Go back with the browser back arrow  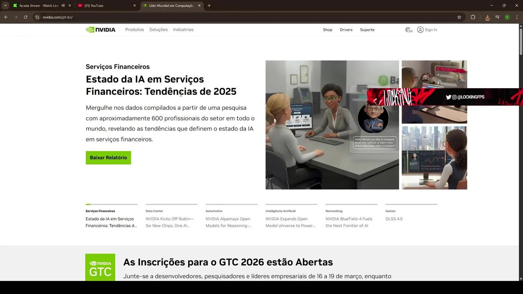tap(6, 17)
